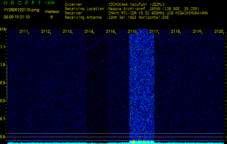Screen dimensions: 227x144
Task: Click the 0.7 kHz frequency axis label
Action: click(x=3, y=119)
